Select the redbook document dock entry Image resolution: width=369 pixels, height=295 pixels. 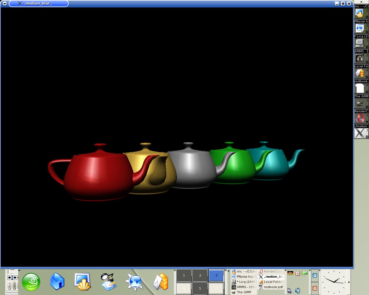(361, 86)
